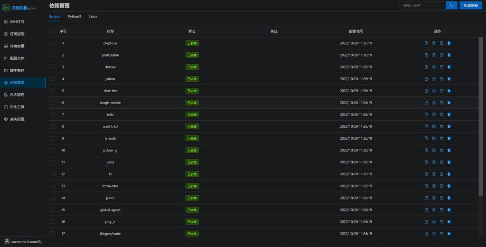Click the control panel logo icon
This screenshot has height=247, width=486.
[6, 8]
